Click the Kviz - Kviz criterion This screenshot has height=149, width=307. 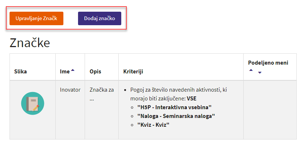click(x=153, y=125)
